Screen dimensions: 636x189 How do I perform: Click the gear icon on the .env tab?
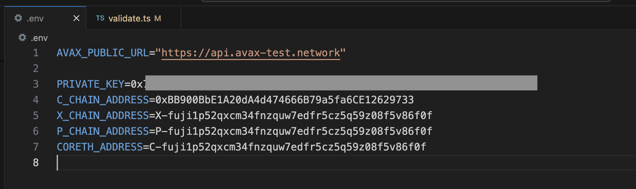[x=18, y=18]
